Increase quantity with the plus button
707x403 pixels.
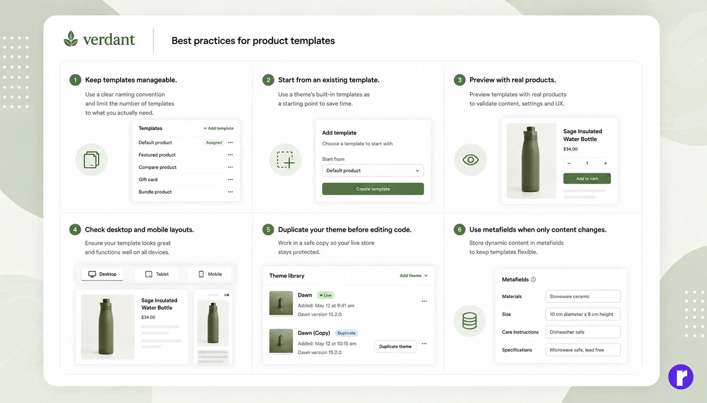(x=605, y=163)
